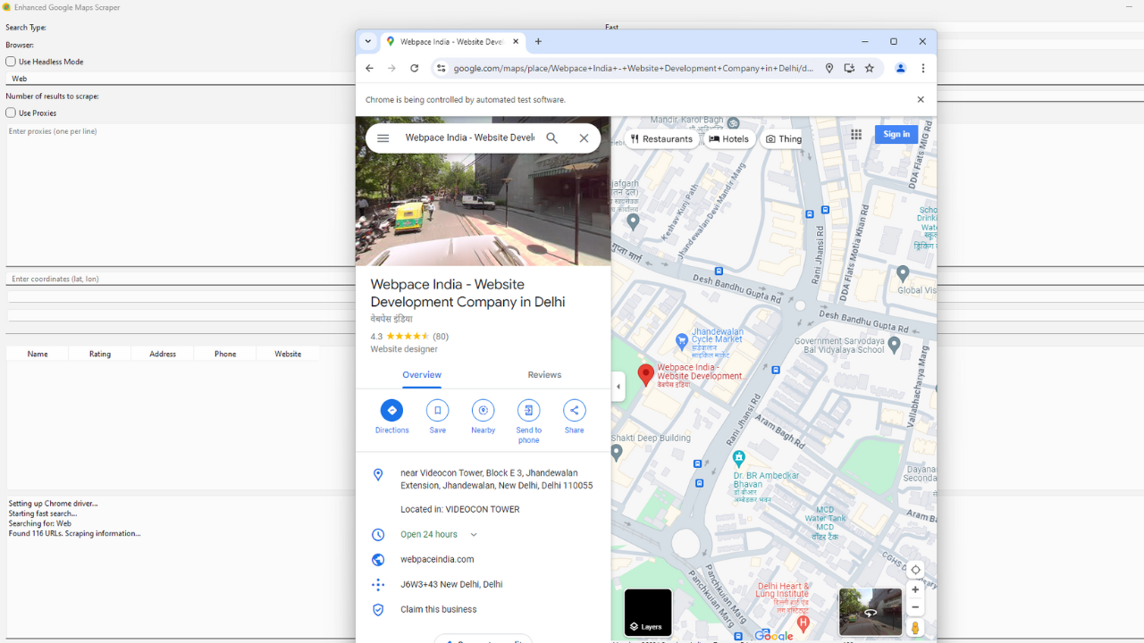
Task: Enable Use Proxies
Action: 9,113
